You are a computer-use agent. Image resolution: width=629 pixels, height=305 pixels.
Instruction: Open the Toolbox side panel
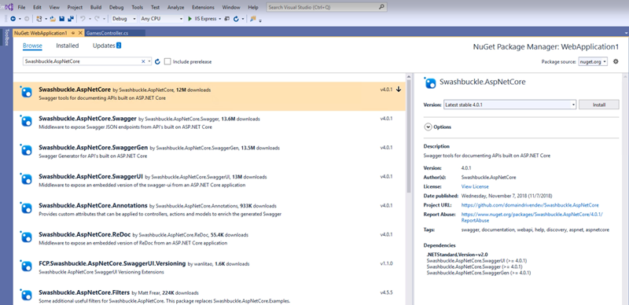[x=6, y=37]
